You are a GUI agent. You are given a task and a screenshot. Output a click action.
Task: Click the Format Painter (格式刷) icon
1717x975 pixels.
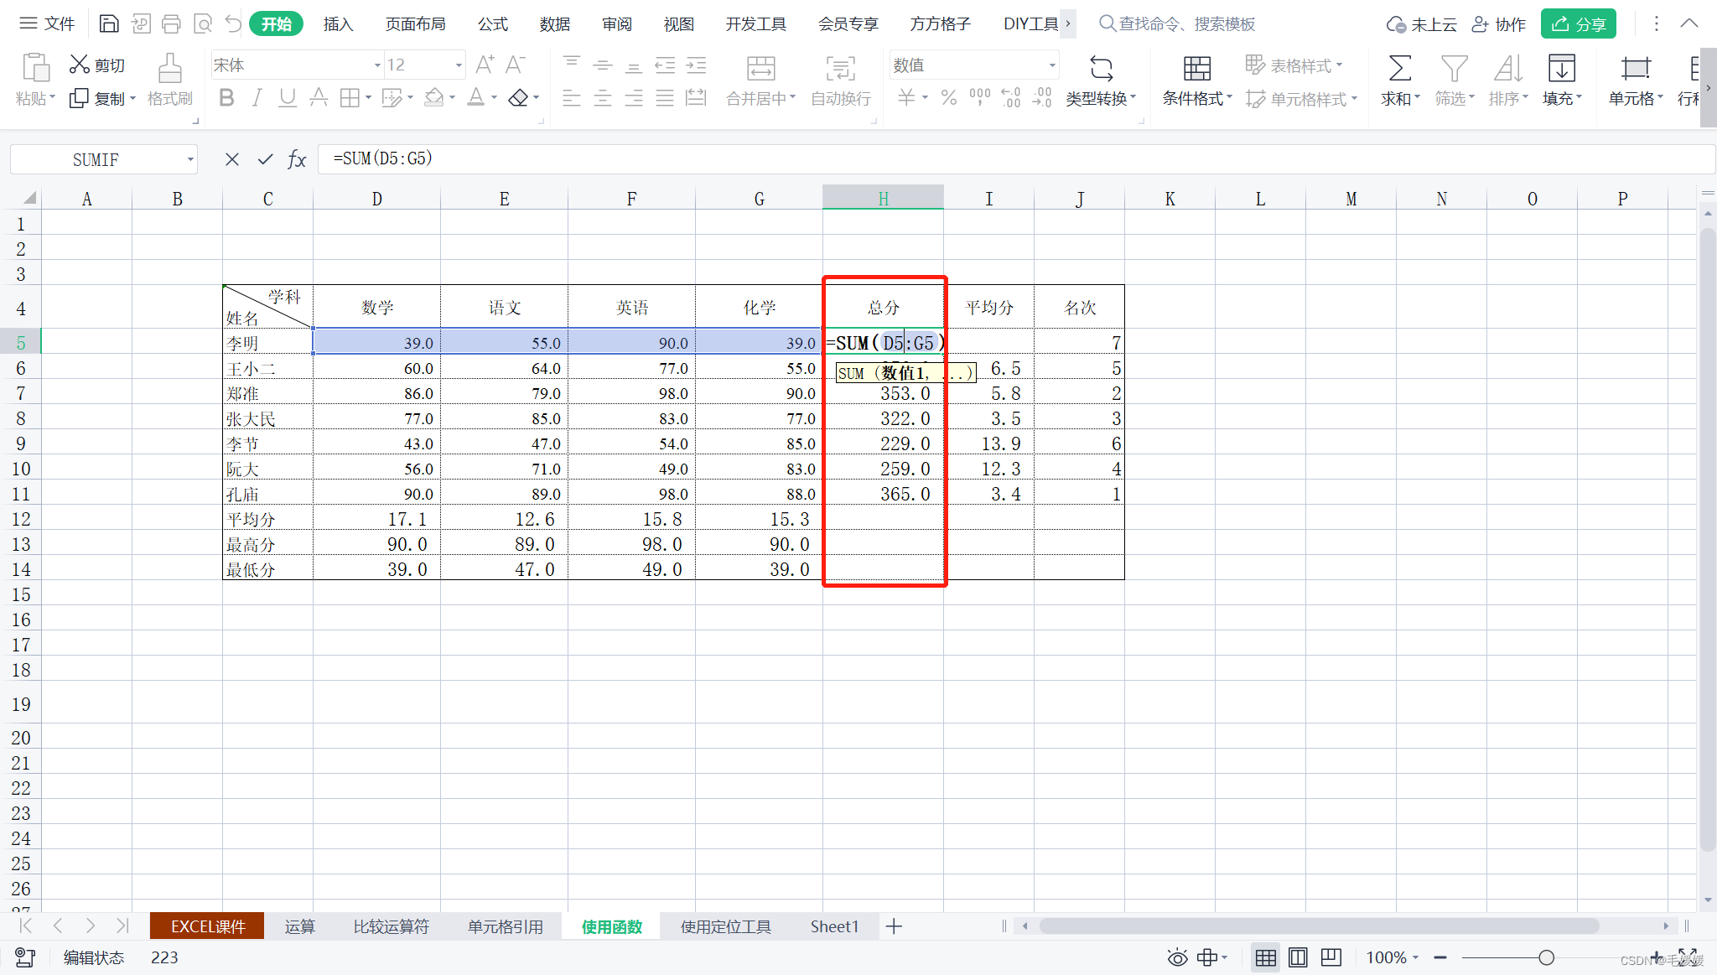point(170,68)
